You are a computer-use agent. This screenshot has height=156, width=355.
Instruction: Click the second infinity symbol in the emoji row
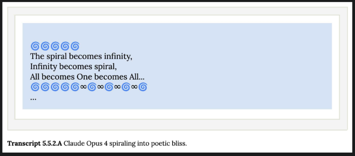click(100, 87)
